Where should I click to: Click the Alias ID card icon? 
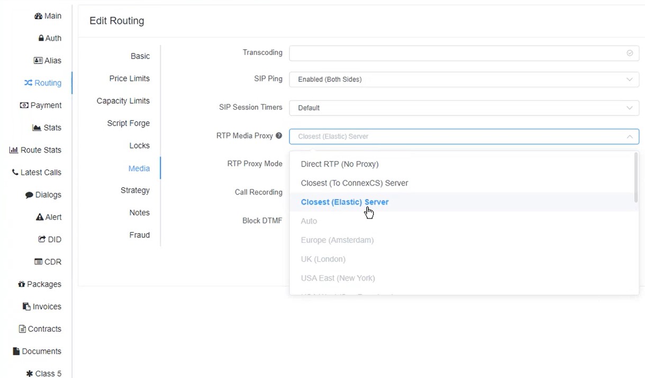(38, 61)
